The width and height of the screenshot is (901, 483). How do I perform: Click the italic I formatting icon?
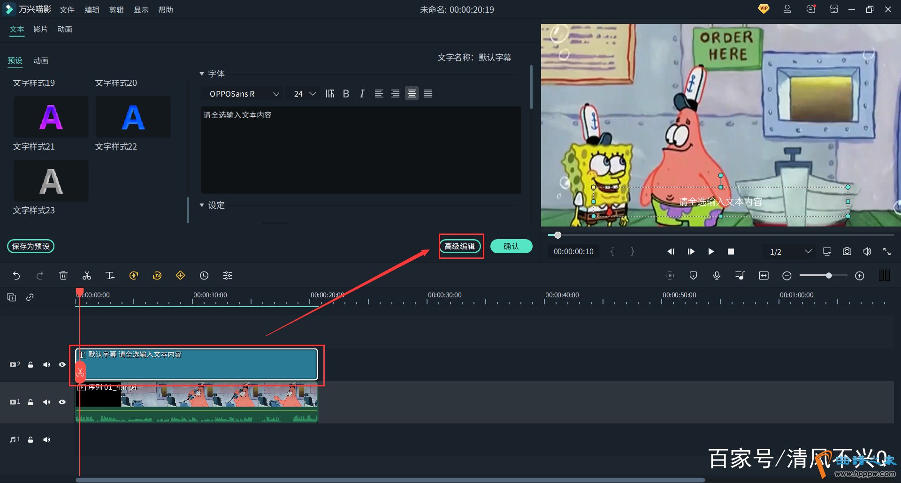tap(362, 94)
